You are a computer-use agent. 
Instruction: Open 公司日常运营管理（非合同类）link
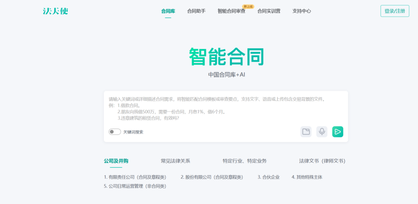pyautogui.click(x=135, y=186)
